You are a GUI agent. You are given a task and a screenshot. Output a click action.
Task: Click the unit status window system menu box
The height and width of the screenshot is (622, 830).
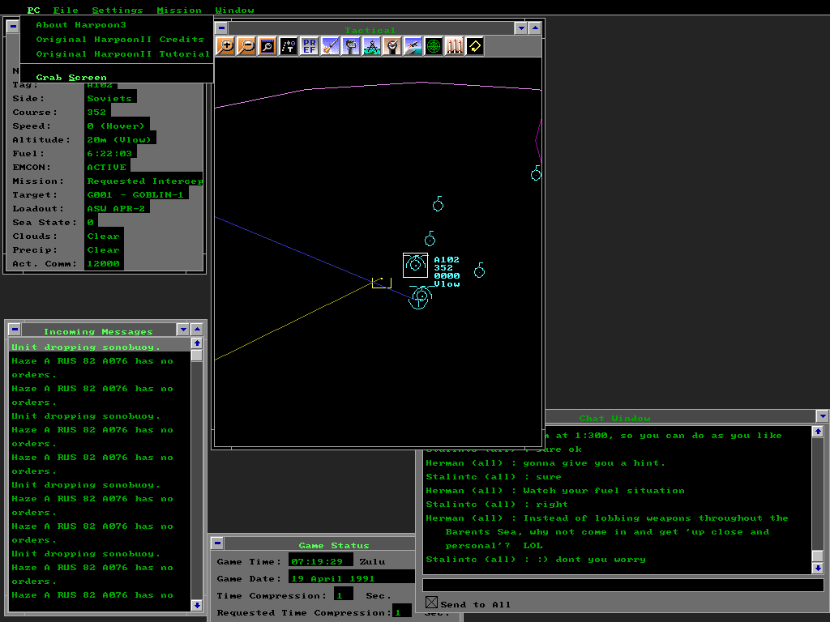click(x=13, y=26)
